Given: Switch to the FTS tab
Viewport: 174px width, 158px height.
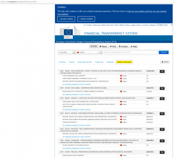Looking at the screenshot, I should click(x=94, y=47).
